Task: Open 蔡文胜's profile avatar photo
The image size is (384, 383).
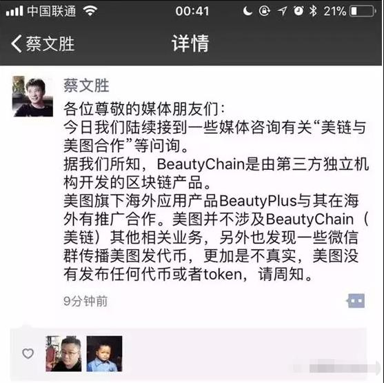Action: (x=33, y=96)
